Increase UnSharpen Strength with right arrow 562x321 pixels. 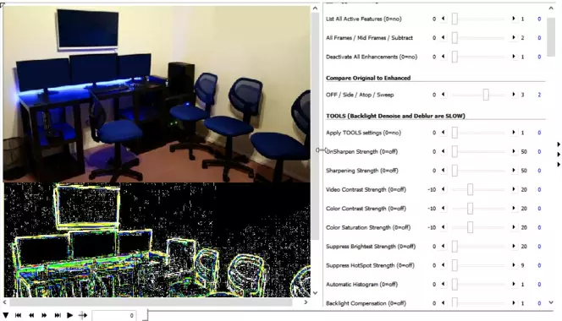(x=514, y=151)
